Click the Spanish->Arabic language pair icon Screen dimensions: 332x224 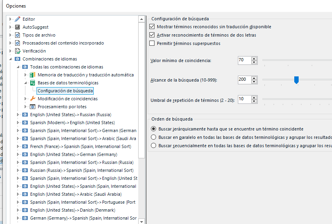25,138
